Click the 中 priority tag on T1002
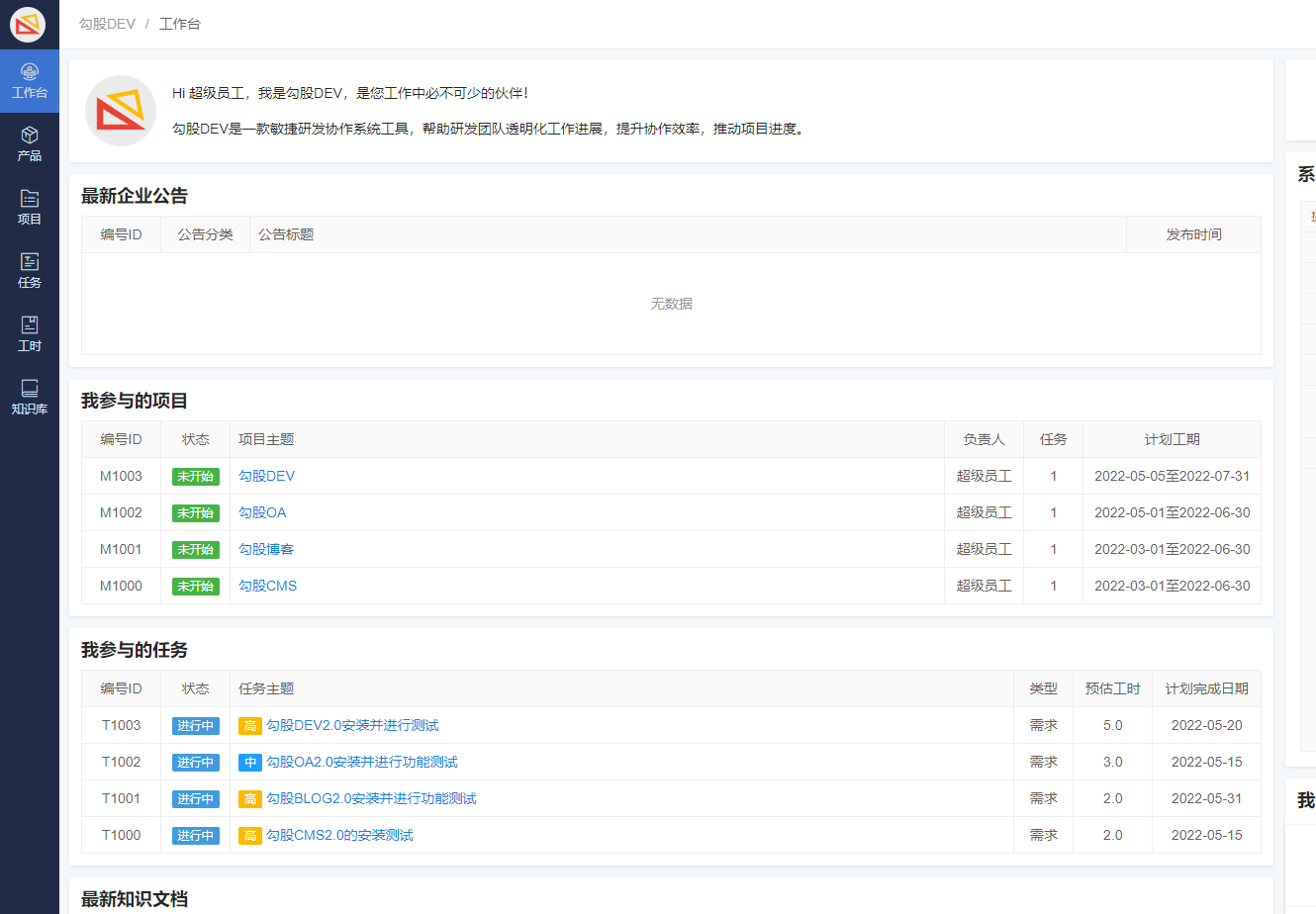This screenshot has height=914, width=1316. pyautogui.click(x=249, y=763)
